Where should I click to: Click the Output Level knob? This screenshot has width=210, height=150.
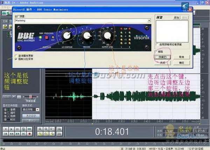[x=107, y=35]
